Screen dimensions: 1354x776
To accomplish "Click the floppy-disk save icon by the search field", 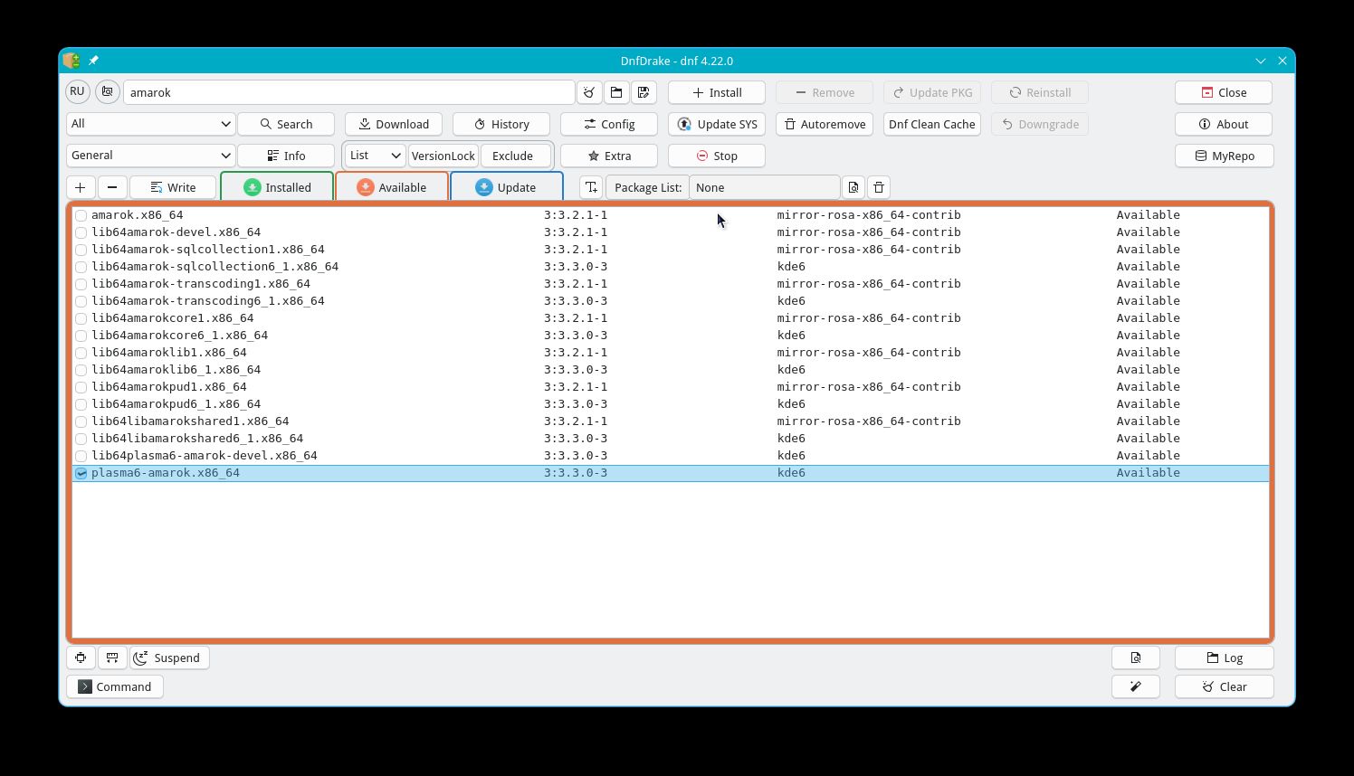I will click(644, 92).
